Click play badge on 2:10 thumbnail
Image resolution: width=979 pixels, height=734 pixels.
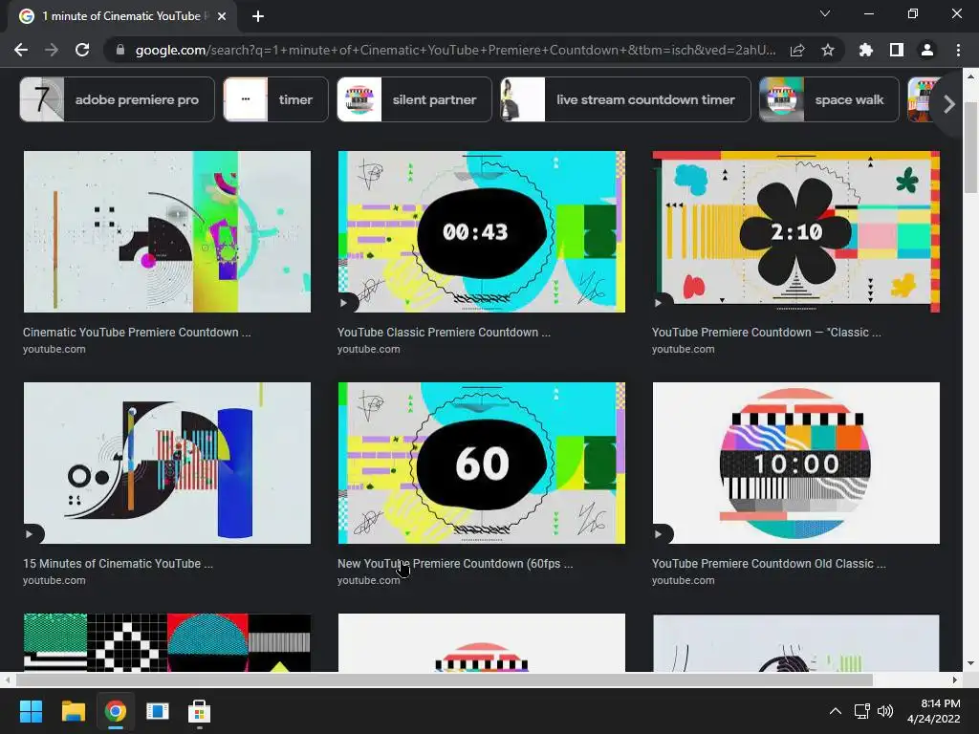point(660,303)
